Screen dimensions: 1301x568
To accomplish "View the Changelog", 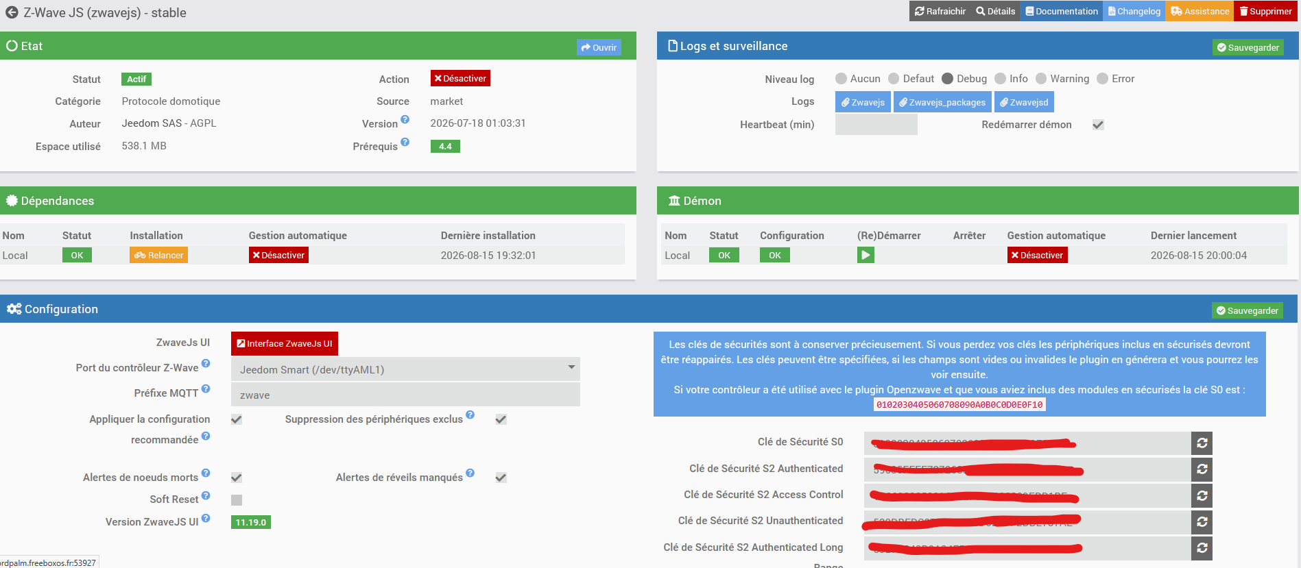I will (1134, 11).
